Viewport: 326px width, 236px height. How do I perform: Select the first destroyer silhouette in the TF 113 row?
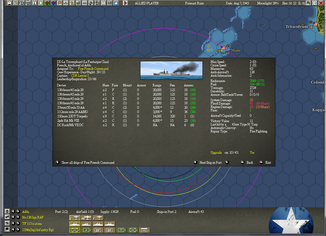pos(75,223)
